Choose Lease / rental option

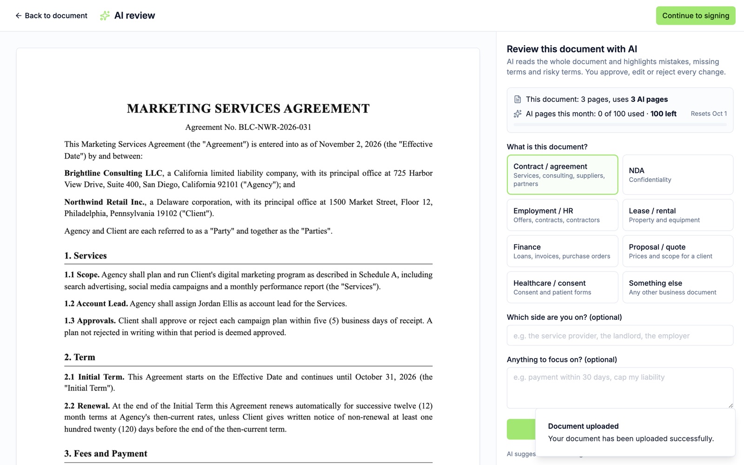point(678,215)
